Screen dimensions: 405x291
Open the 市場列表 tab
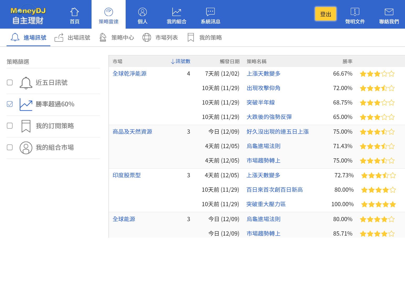[160, 38]
